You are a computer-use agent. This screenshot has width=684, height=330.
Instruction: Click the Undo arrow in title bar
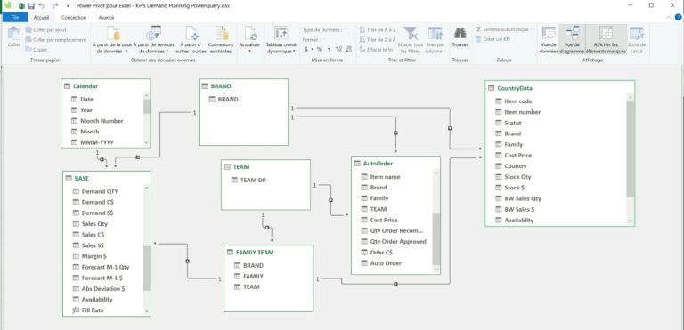[x=42, y=5]
